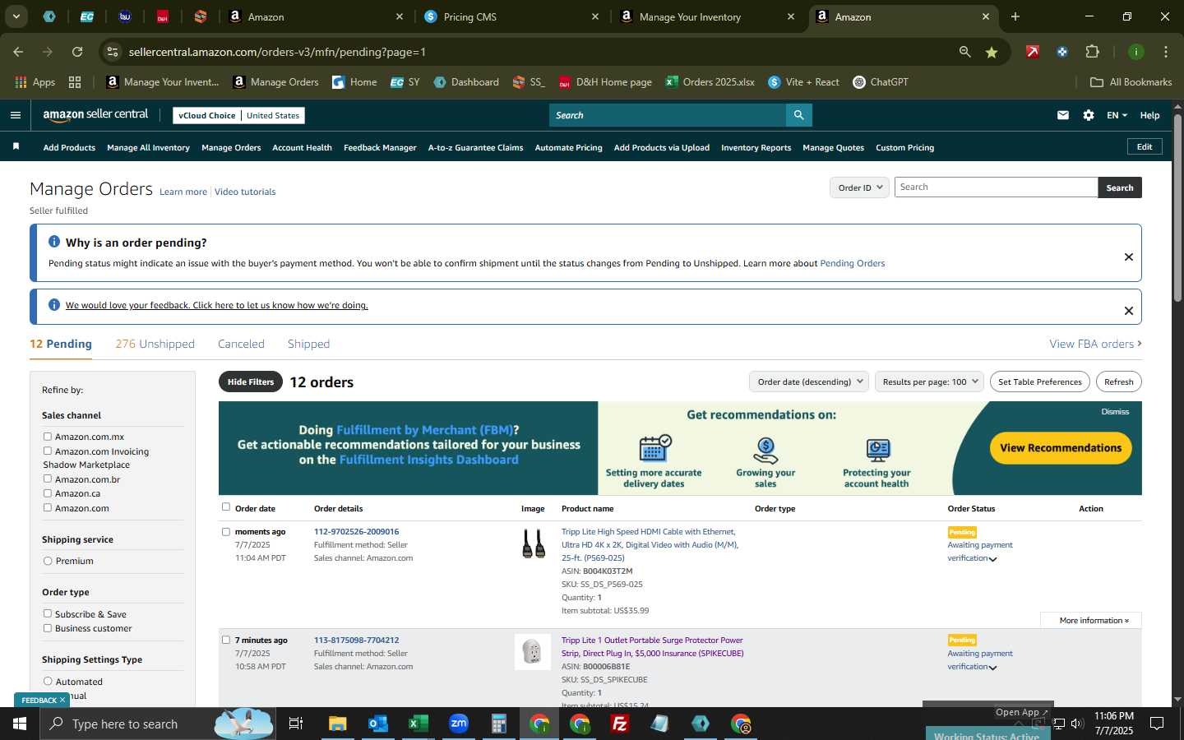Open the browser zoom magnifier icon

click(964, 52)
